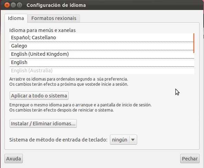Minimize the Configuración de idioma window
The image size is (204, 168).
click(13, 5)
